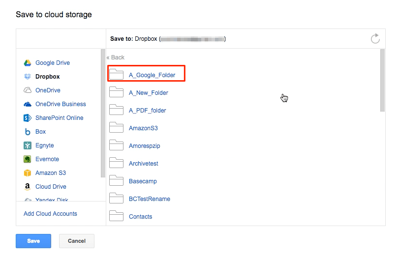Click the Dropbox logo icon

tap(28, 77)
